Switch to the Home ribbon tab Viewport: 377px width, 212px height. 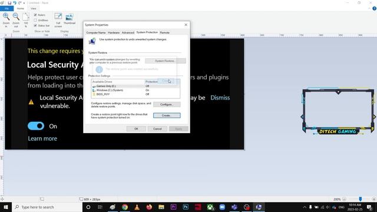21,8
